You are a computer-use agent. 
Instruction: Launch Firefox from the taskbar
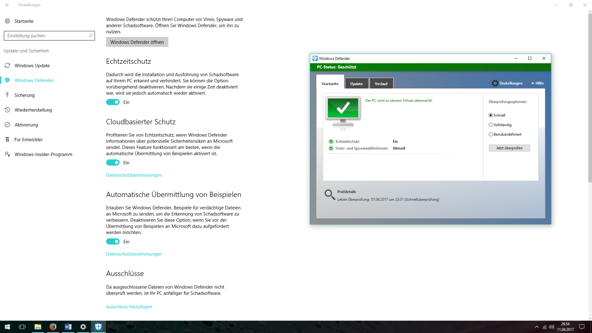click(x=53, y=327)
